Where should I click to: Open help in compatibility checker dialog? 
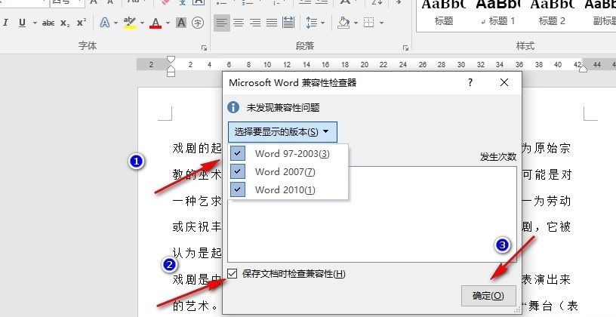470,82
